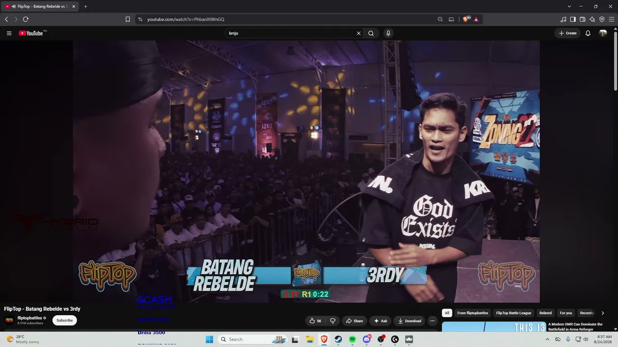Open the recommended video thumbnail
Image resolution: width=618 pixels, height=347 pixels.
click(x=494, y=327)
